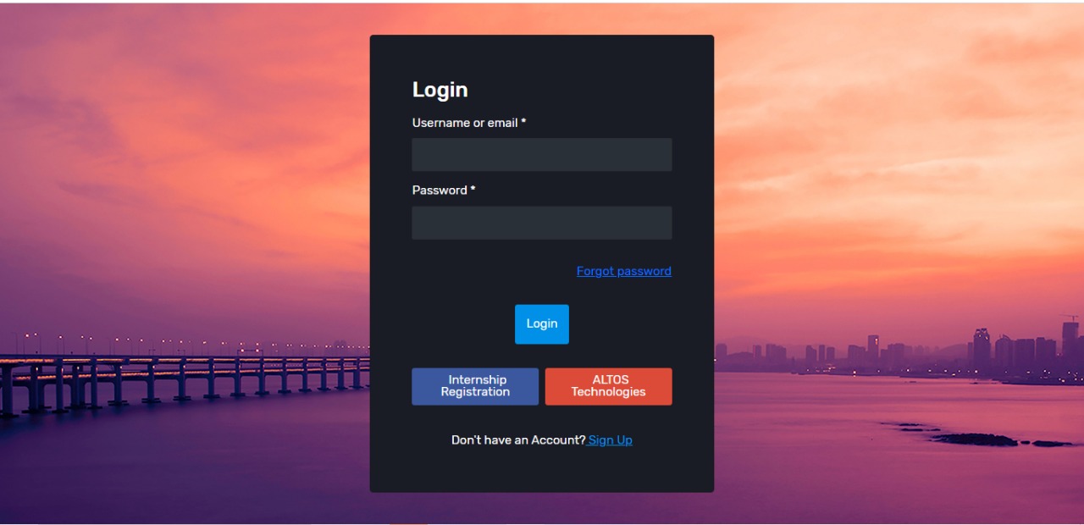Select the Login heading text
1084x525 pixels.
click(440, 90)
